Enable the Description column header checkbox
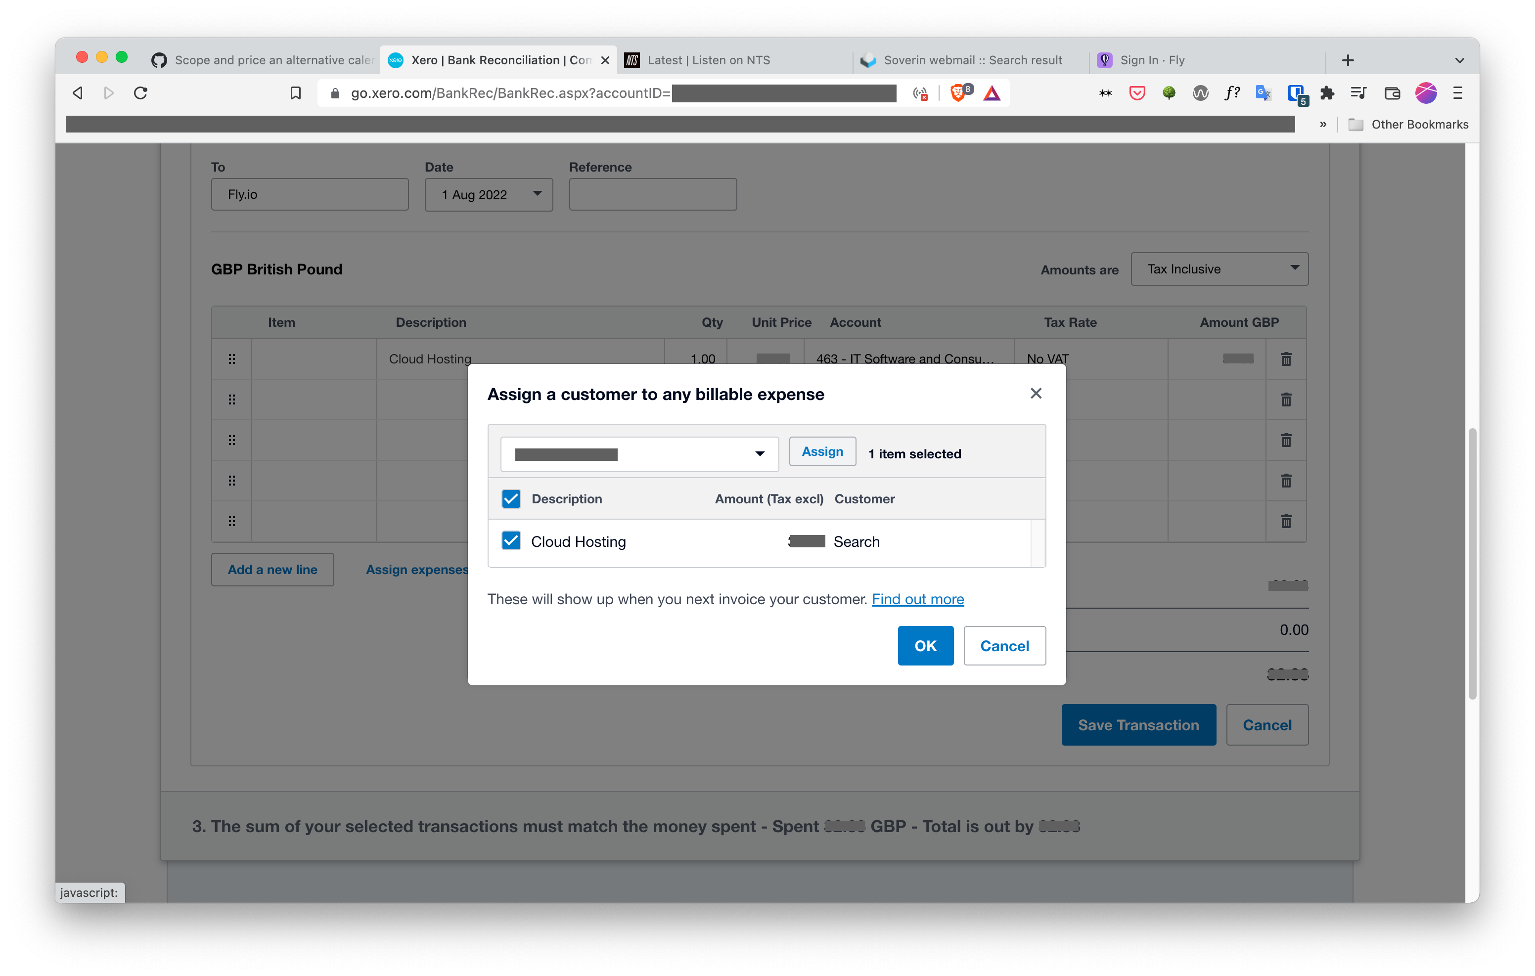1535x976 pixels. pos(511,498)
